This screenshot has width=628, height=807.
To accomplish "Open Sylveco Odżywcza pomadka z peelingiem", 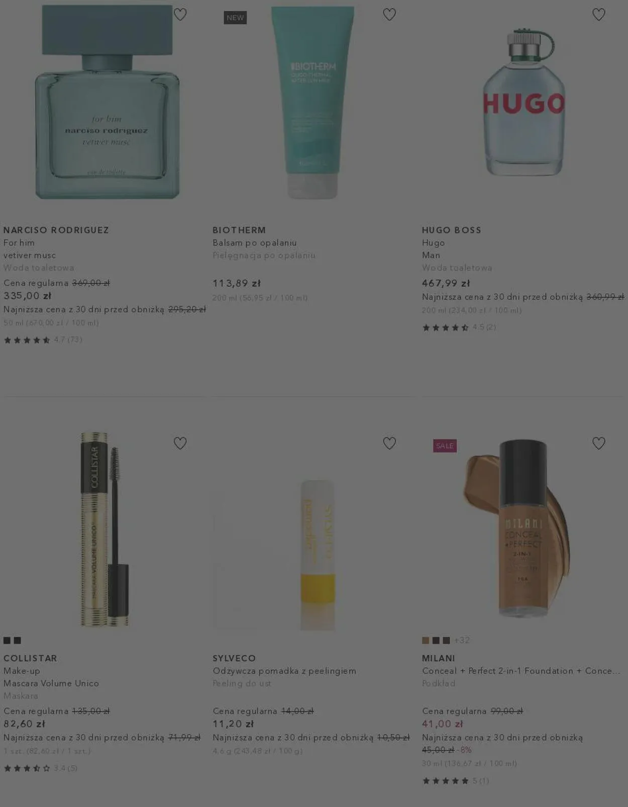I will (284, 671).
